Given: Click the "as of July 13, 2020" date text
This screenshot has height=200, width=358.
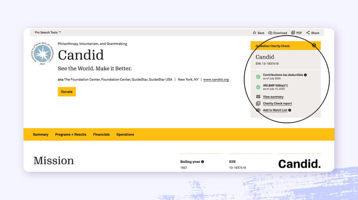Looking at the screenshot, I should pyautogui.click(x=274, y=89).
